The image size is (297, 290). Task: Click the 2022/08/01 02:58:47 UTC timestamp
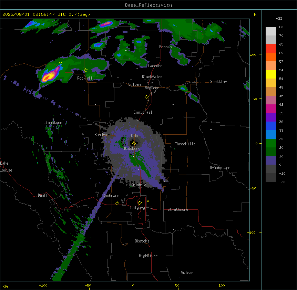[x=34, y=14]
